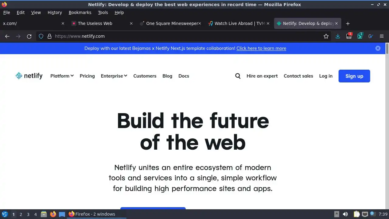Go back with the browser back arrow
The image size is (389, 219).
[7, 36]
